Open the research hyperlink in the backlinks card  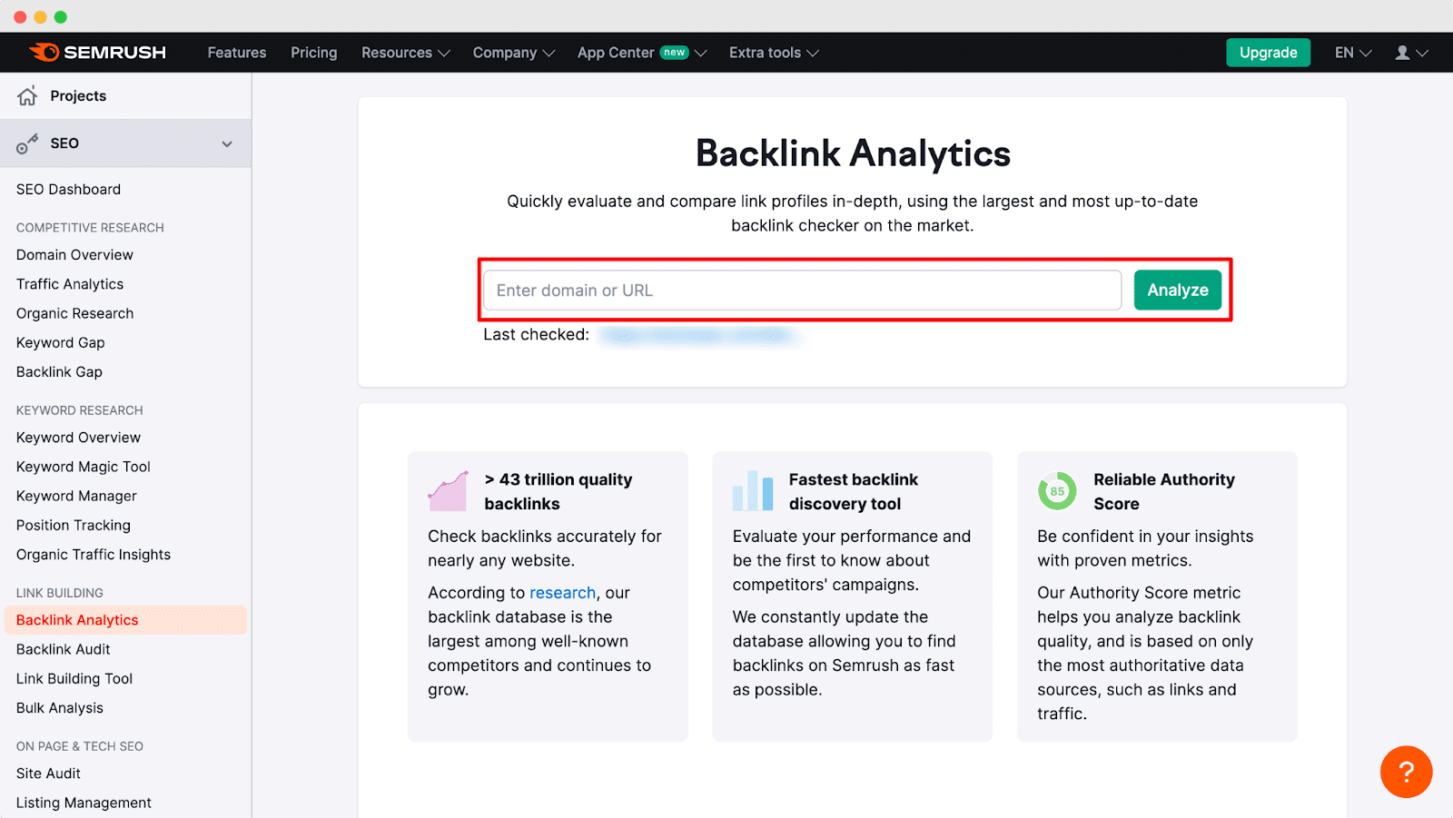[562, 592]
